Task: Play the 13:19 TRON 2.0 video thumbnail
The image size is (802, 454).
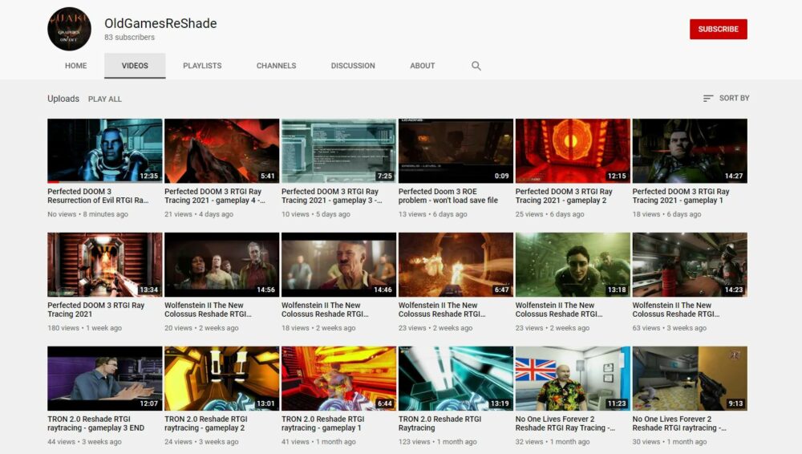Action: [456, 379]
